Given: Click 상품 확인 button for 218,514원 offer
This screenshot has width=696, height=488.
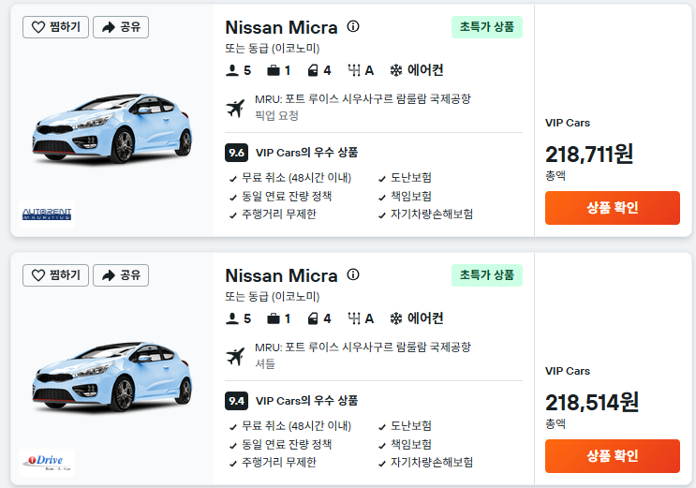Looking at the screenshot, I should (x=612, y=456).
